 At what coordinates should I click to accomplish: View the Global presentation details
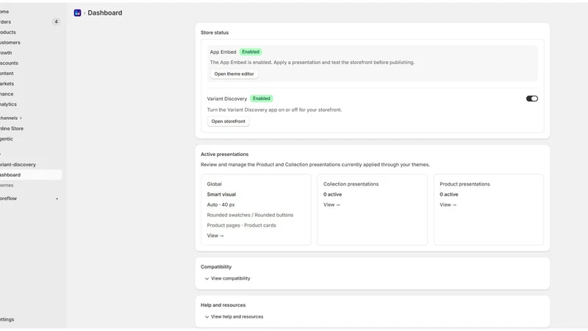[215, 235]
